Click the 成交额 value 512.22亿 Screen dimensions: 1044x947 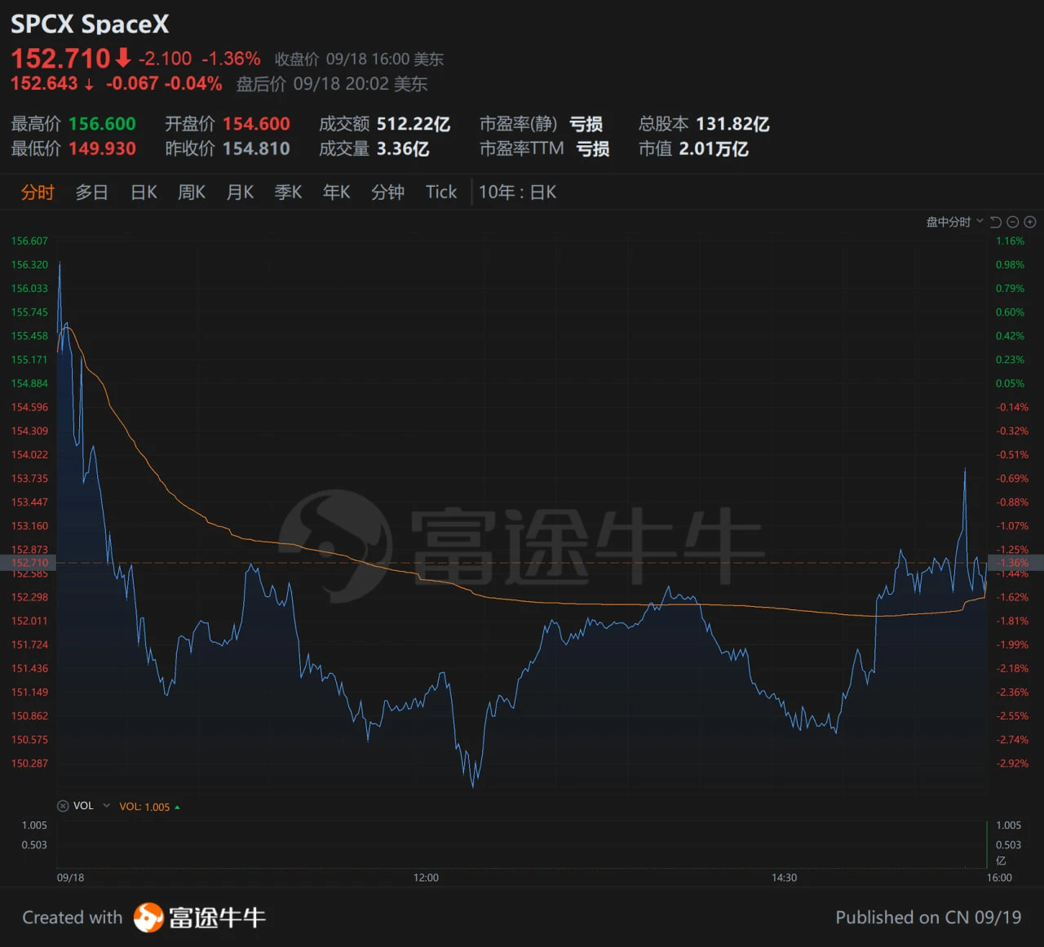pos(414,124)
